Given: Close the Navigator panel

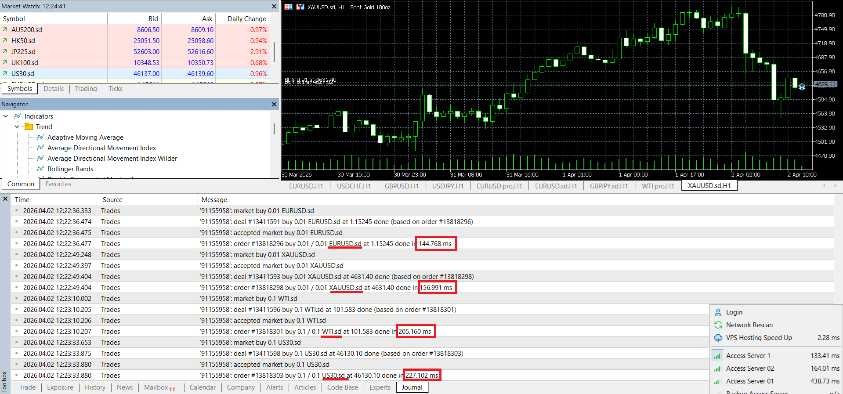Looking at the screenshot, I should pyautogui.click(x=274, y=104).
